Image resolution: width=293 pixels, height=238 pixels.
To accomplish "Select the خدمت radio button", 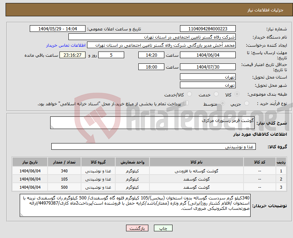I will (216, 94).
